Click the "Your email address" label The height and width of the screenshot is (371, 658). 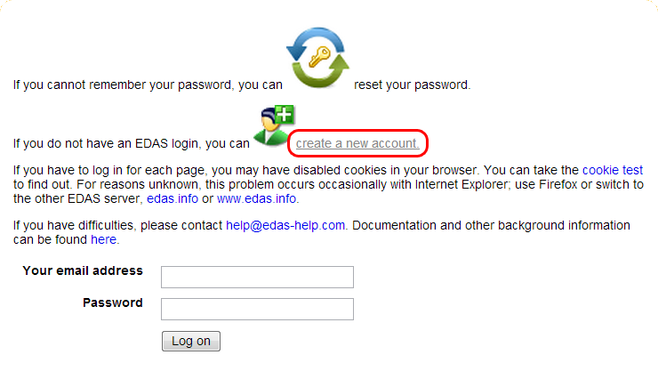coord(83,270)
